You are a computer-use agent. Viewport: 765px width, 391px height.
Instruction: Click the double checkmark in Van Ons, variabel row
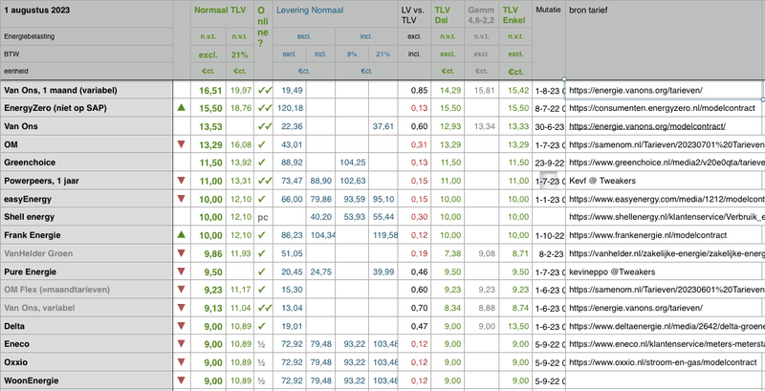coord(265,307)
